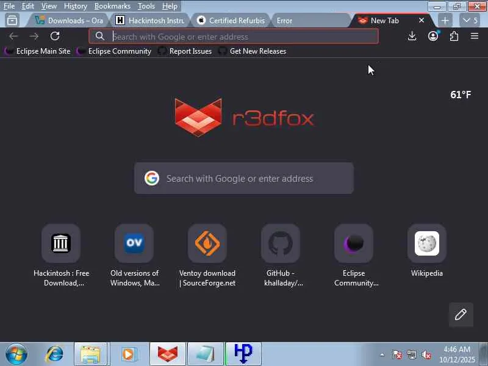The height and width of the screenshot is (366, 488).
Task: Click r3dfox icon in taskbar
Action: coord(168,354)
